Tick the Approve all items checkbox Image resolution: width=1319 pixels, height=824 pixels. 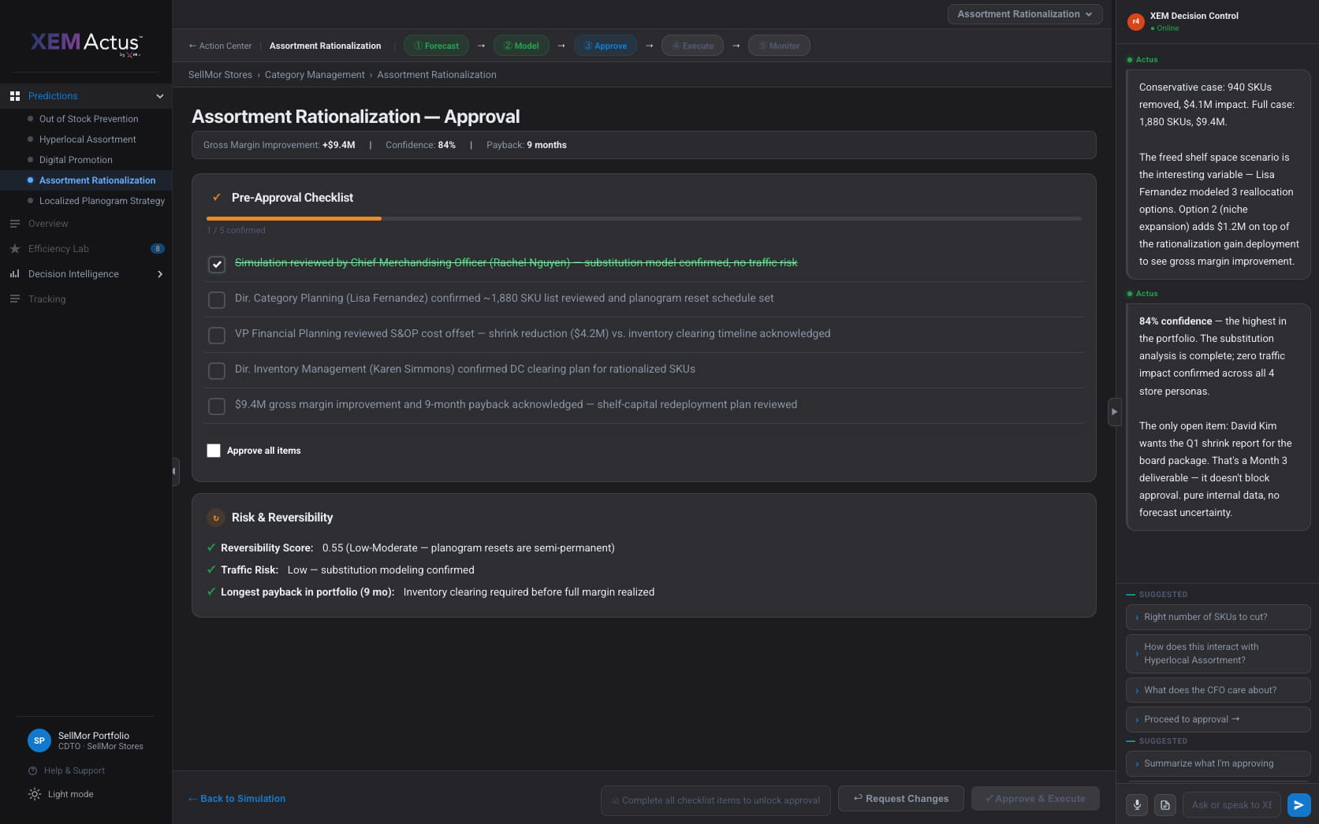(x=214, y=451)
